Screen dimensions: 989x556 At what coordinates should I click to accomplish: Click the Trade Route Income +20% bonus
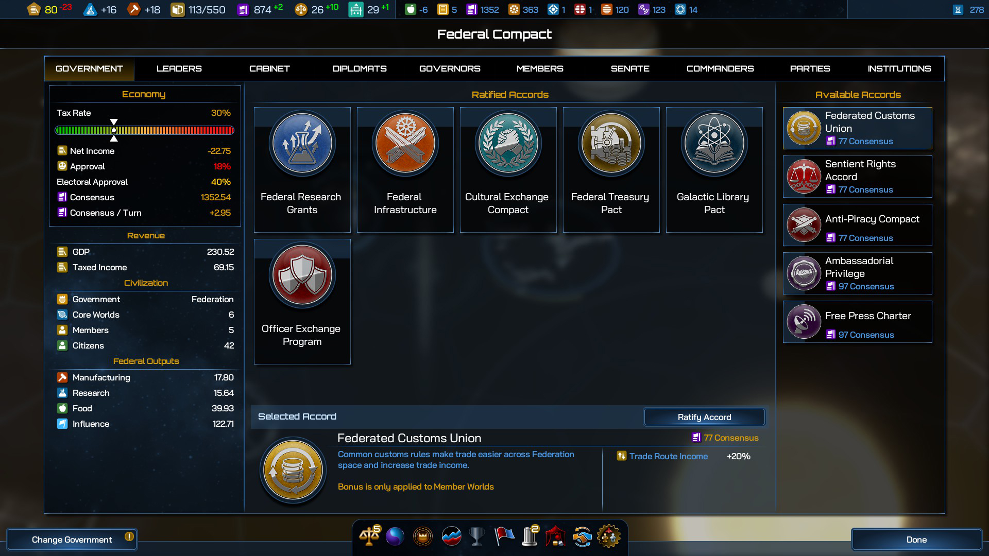click(x=684, y=456)
